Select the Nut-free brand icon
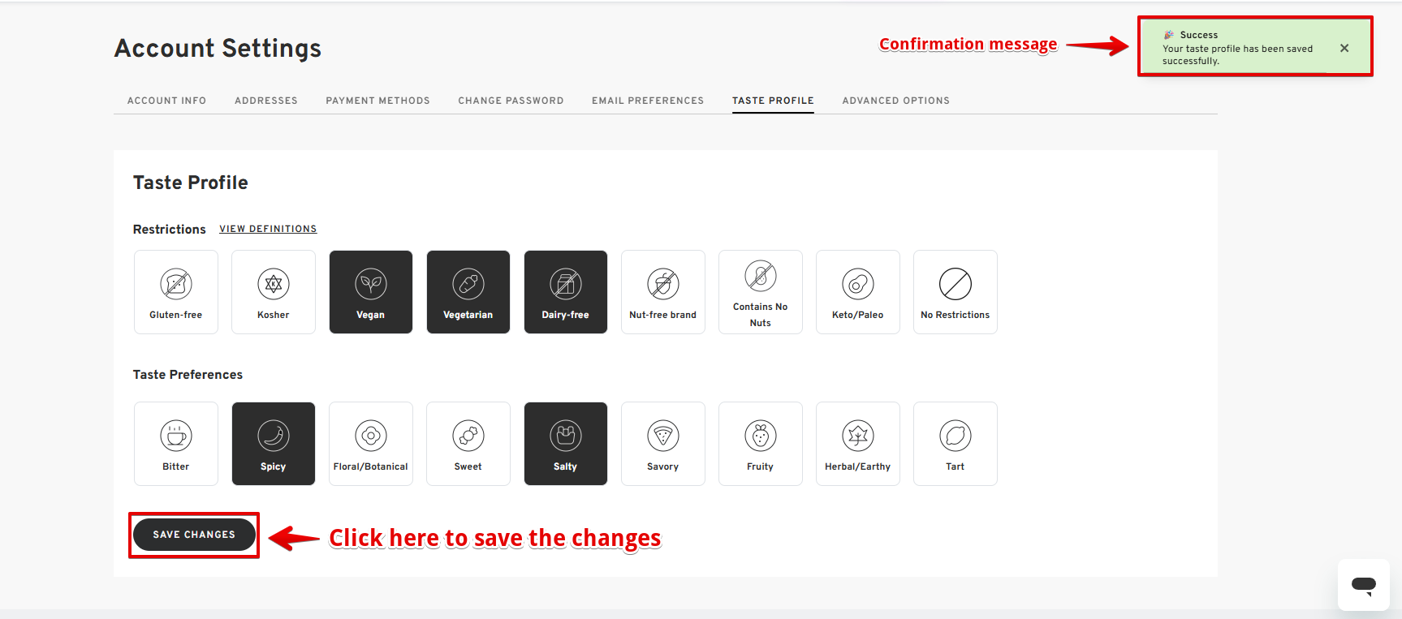Image resolution: width=1402 pixels, height=619 pixels. [663, 284]
